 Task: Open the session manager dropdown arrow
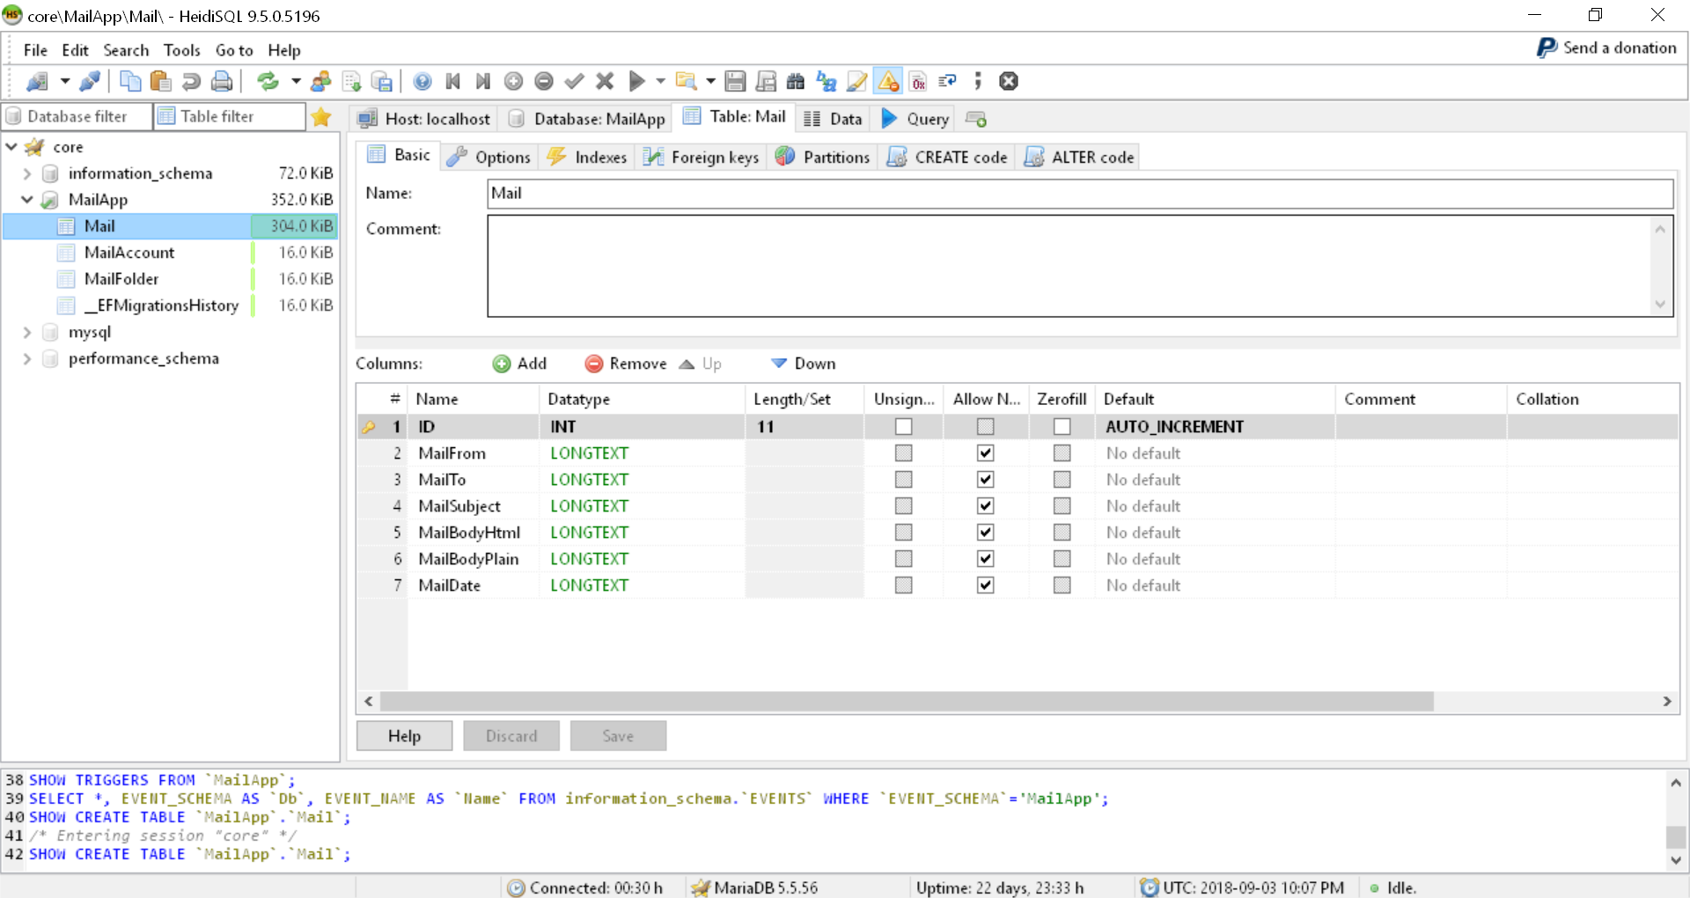click(65, 82)
